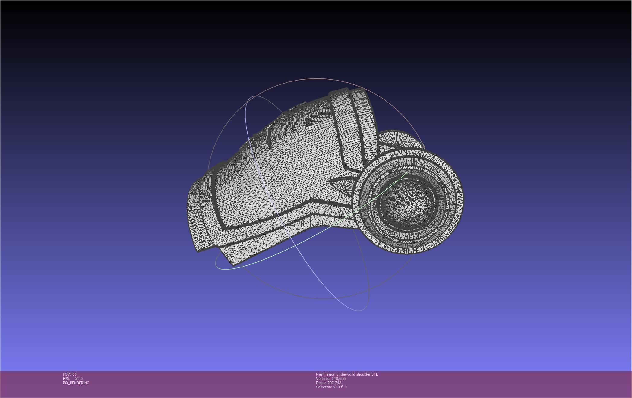Screen dimensions: 632x398
Task: Click the mesh name 'sinon underworld shoulder.STL'
Action: (352, 374)
